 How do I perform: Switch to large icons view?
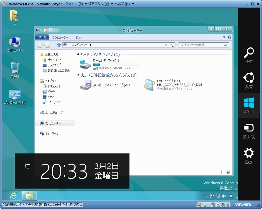[228, 172]
